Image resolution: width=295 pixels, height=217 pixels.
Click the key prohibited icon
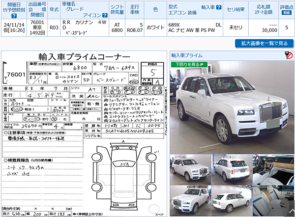(x=289, y=55)
